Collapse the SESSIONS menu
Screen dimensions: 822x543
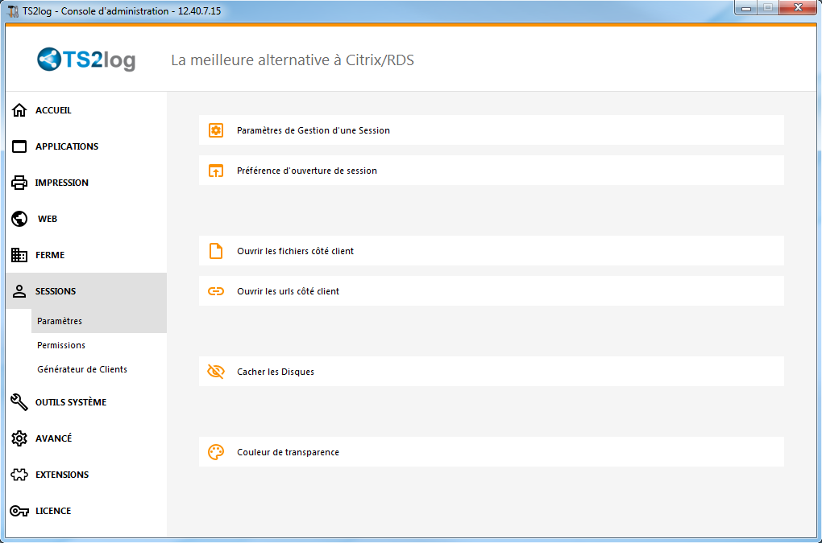tap(86, 291)
